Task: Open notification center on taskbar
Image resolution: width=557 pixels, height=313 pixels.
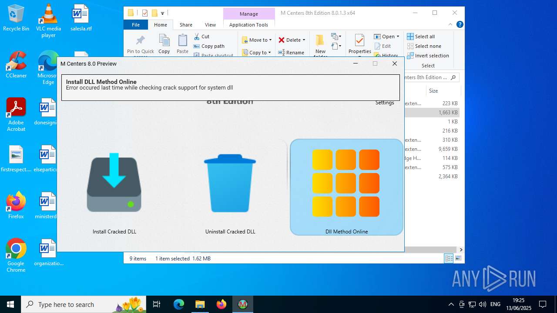Action: 543,304
